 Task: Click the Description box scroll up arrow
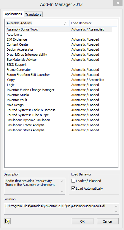point(62,181)
